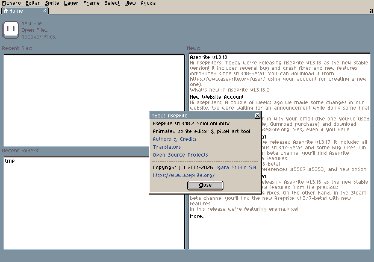Click the Close button in About dialog

coord(205,185)
